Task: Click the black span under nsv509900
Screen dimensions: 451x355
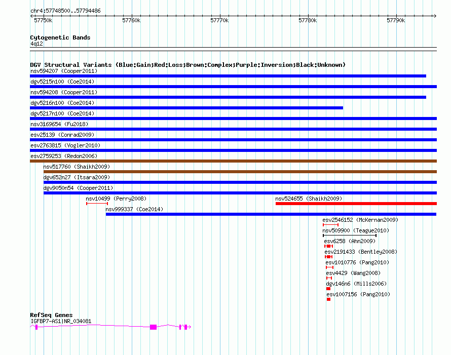Action: (350, 235)
